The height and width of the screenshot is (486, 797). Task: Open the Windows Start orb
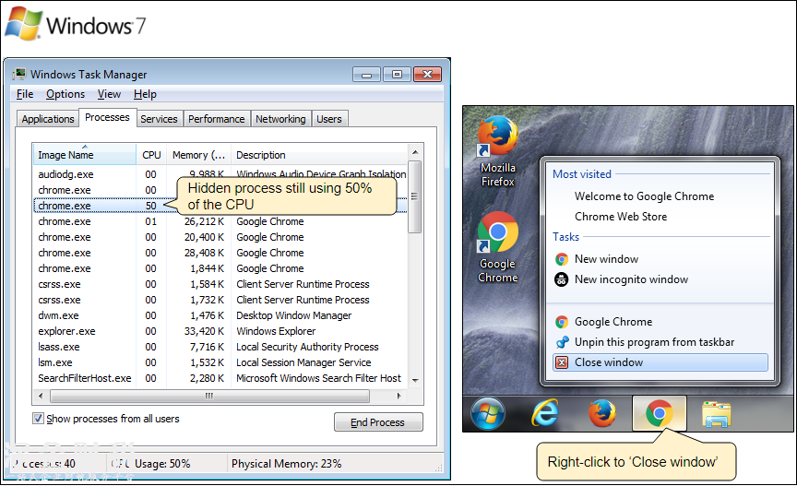(x=487, y=413)
